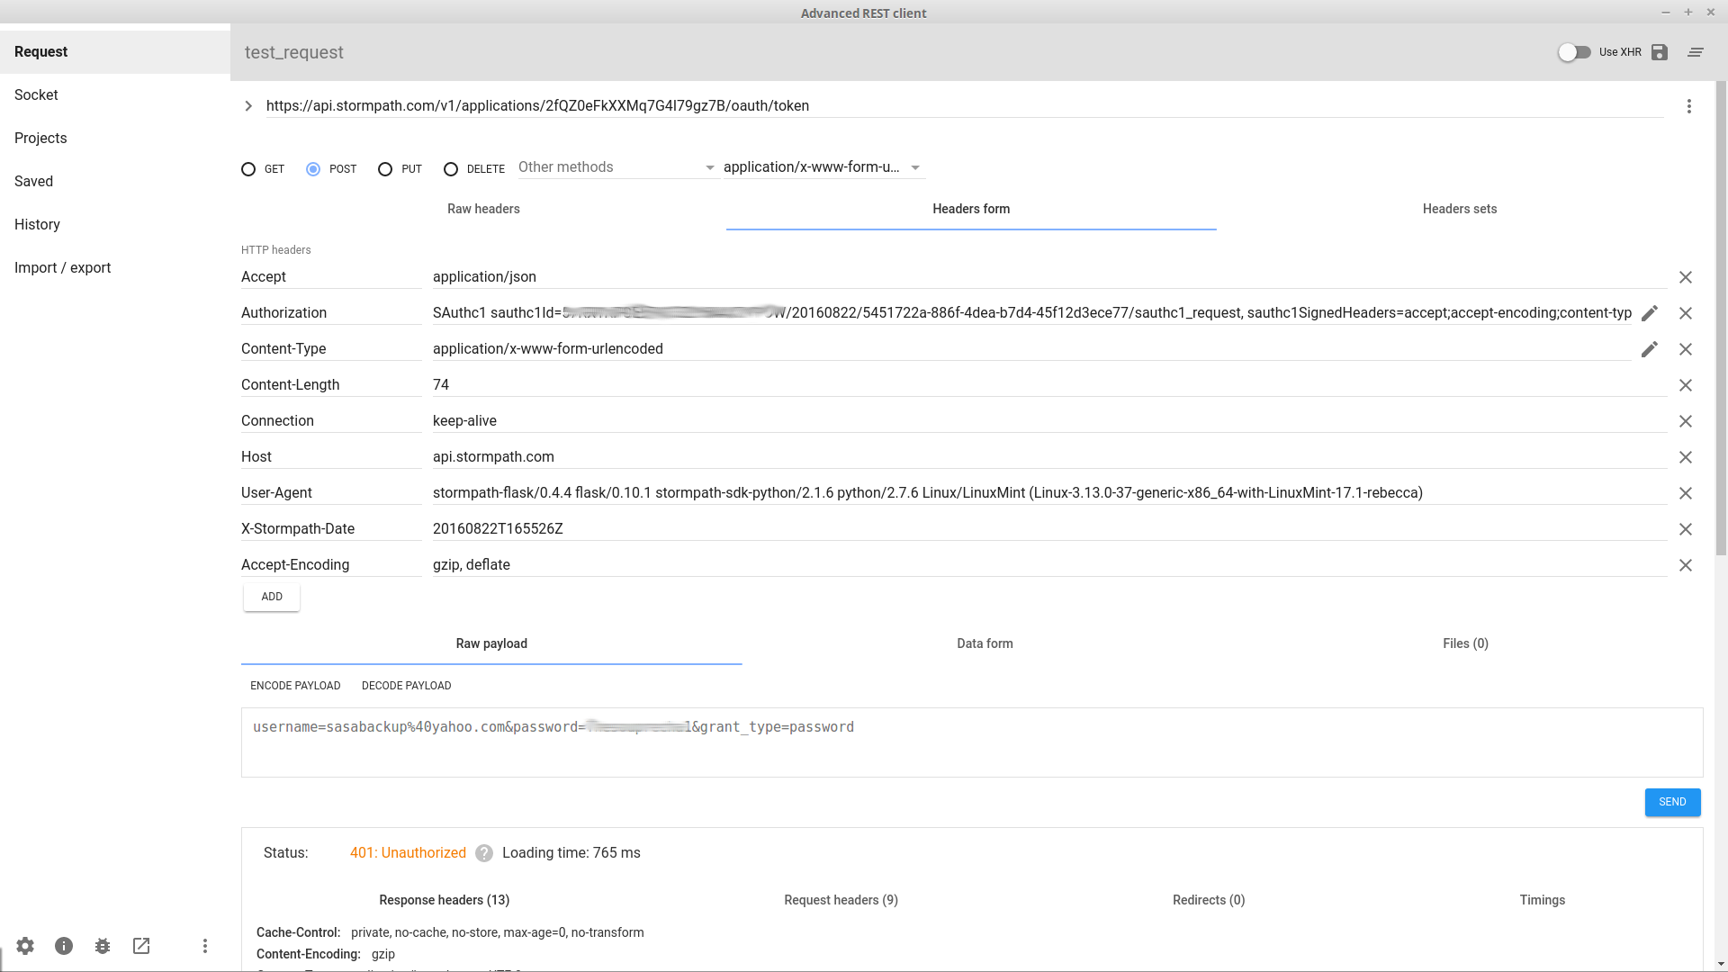Select the GET method radio button
Screen dimensions: 1728x972
click(248, 169)
